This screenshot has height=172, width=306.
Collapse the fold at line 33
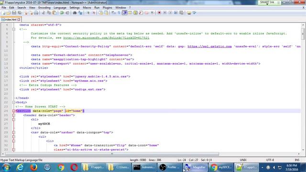click(x=14, y=150)
